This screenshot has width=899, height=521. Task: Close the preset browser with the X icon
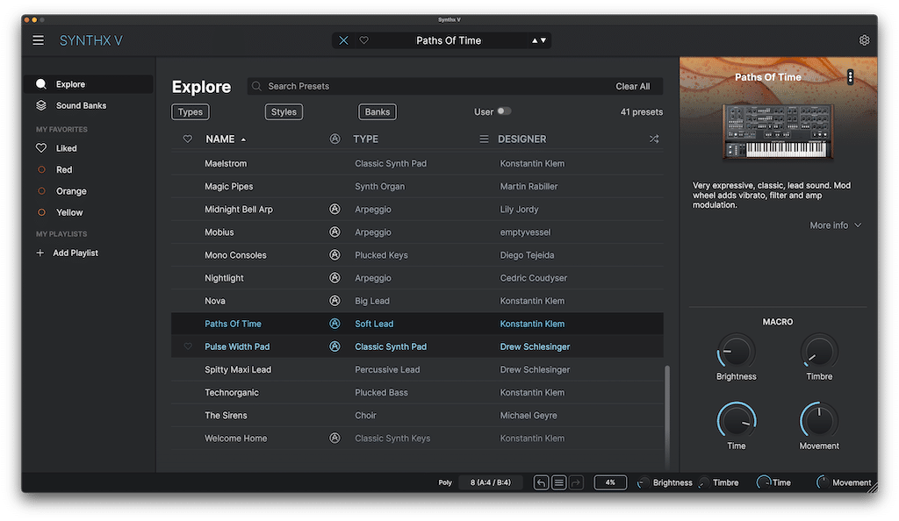[343, 40]
